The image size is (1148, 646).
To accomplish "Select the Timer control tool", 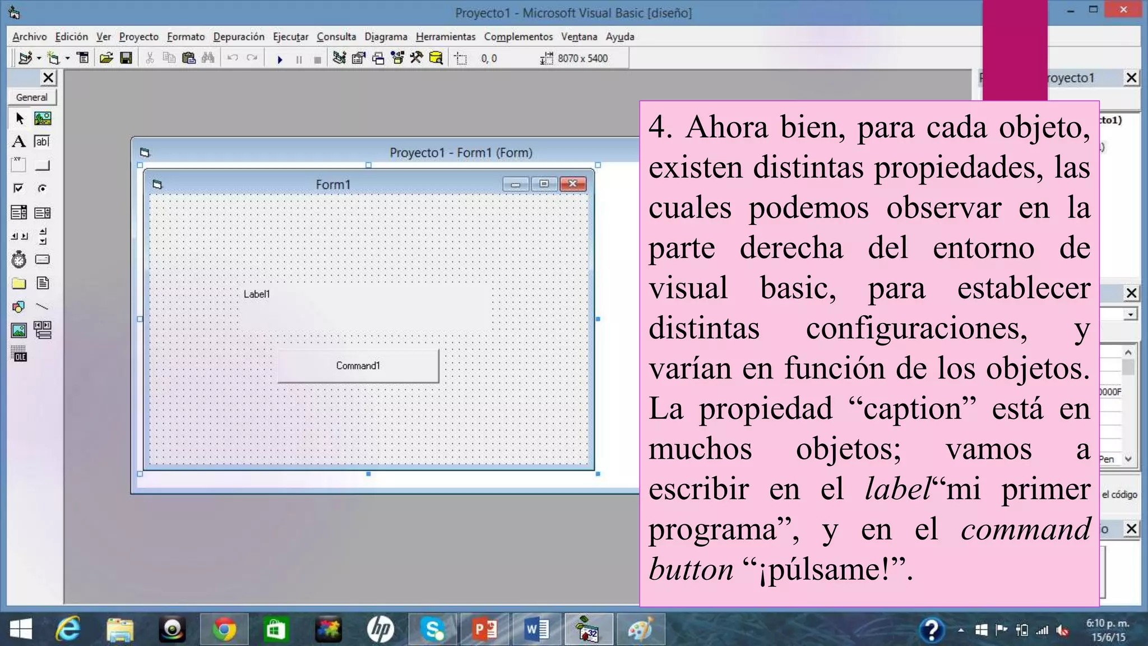I will coord(18,260).
